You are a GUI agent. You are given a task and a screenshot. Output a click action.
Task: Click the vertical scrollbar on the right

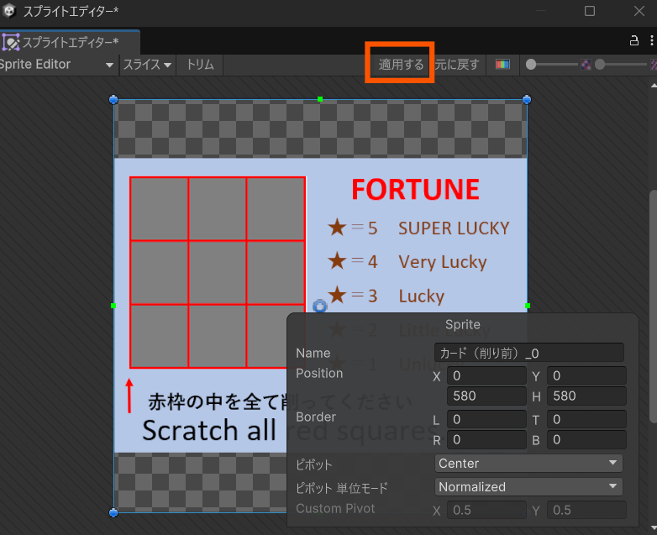654,306
